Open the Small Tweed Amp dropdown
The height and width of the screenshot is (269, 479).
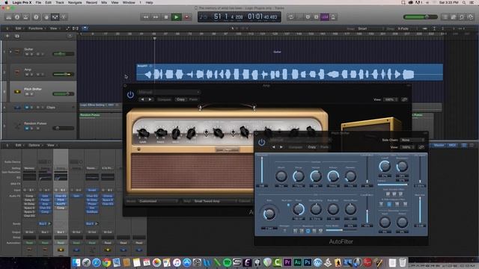(215, 201)
